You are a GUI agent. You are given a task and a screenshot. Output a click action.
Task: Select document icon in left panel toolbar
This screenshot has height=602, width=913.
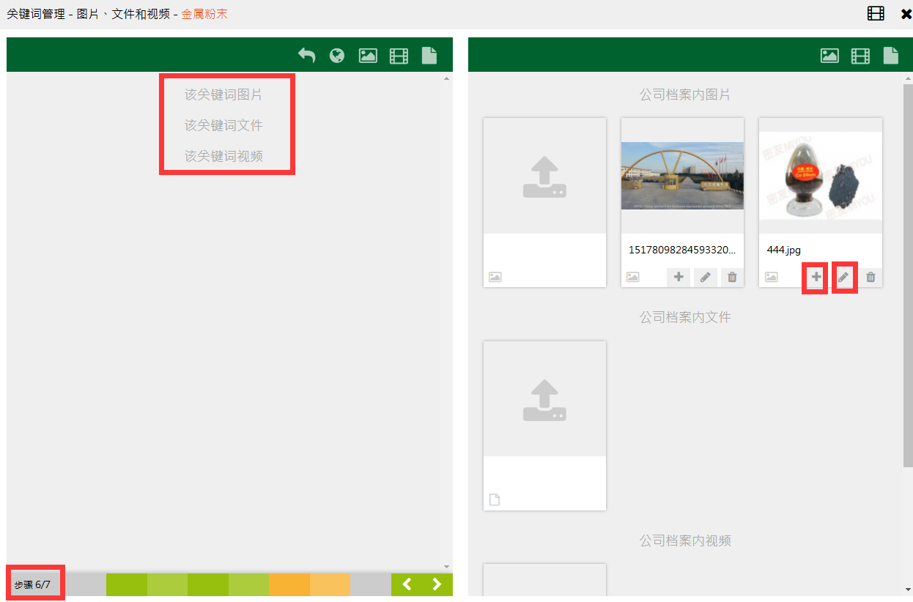click(x=429, y=56)
